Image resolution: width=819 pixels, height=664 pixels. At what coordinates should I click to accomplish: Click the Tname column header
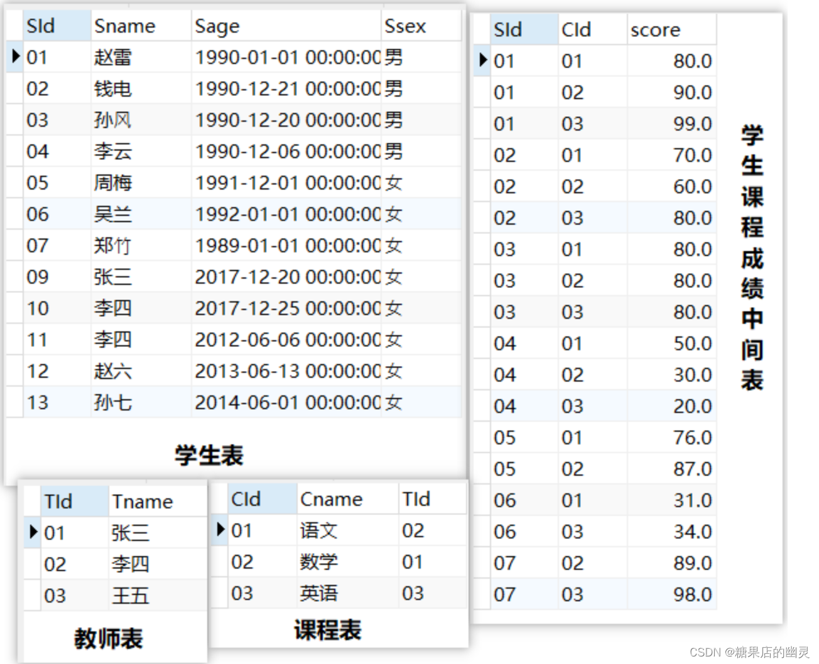tap(158, 501)
